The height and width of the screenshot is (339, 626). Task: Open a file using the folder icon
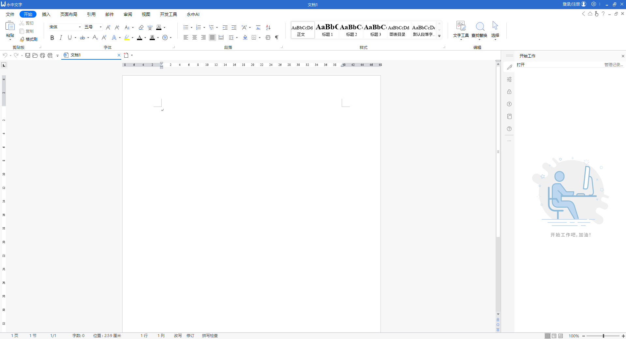35,55
